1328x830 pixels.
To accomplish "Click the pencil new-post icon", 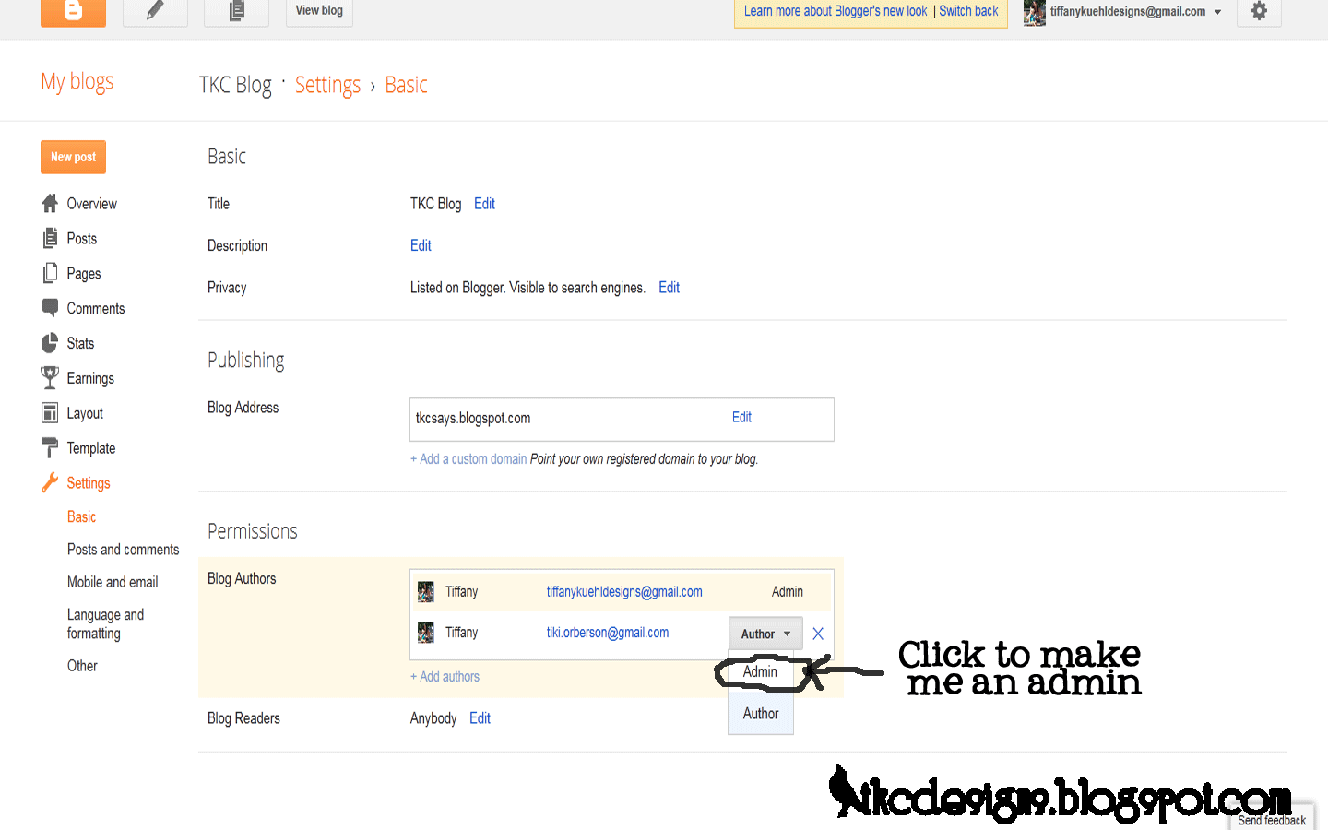I will point(155,12).
